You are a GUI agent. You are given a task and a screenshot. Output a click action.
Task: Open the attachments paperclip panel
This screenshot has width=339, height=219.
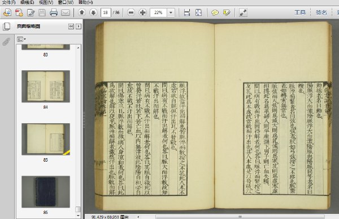pyautogui.click(x=6, y=42)
